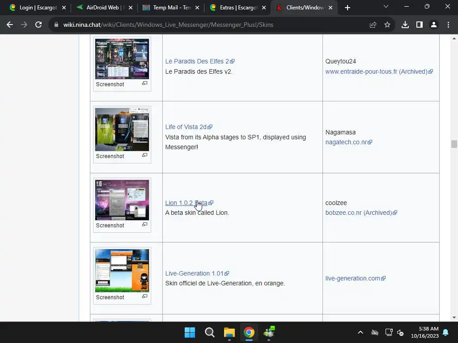Open Lion beta skin screenshot thumbnail

[x=122, y=200]
